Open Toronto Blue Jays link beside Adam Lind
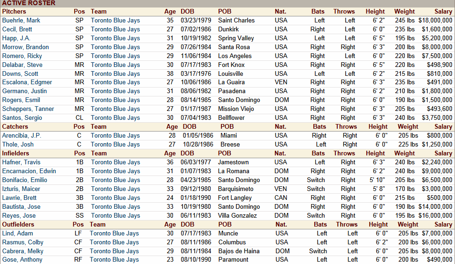 (114, 233)
